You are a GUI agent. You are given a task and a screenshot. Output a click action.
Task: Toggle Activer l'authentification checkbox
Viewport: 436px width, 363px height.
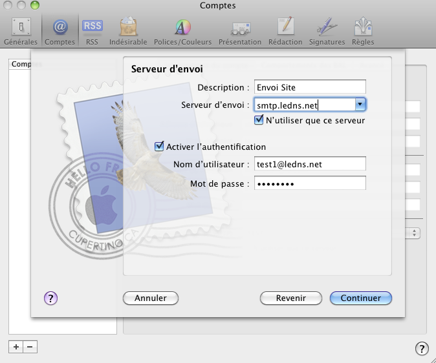coord(159,147)
